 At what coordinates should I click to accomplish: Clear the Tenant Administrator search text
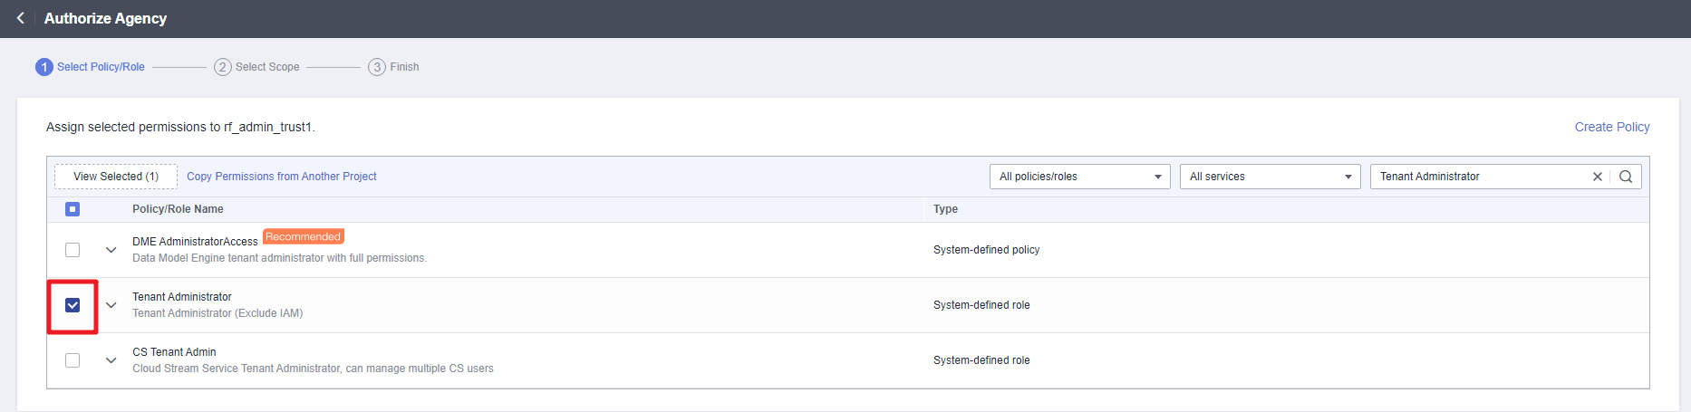point(1597,177)
